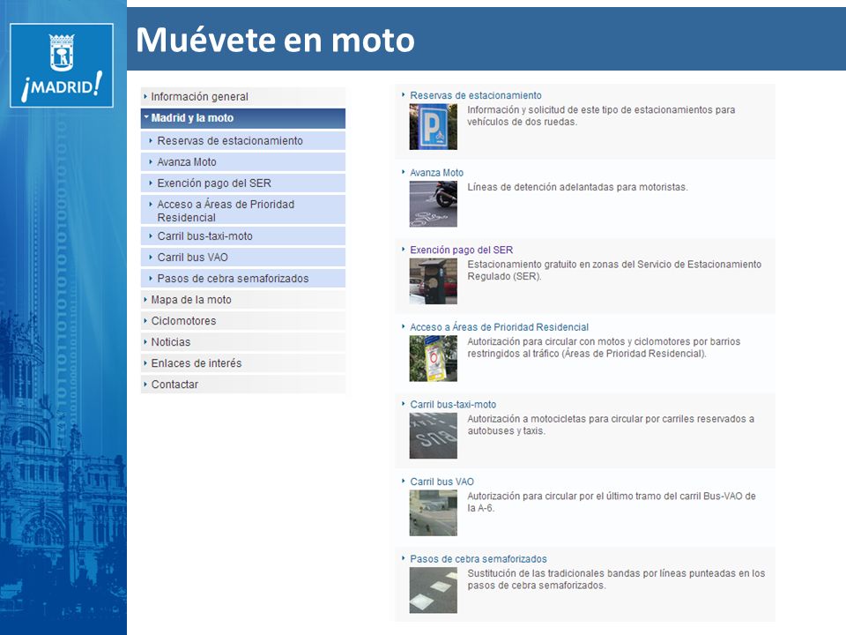846x635 pixels.
Task: Open Avanza Moto in the sidebar menu
Action: click(243, 162)
